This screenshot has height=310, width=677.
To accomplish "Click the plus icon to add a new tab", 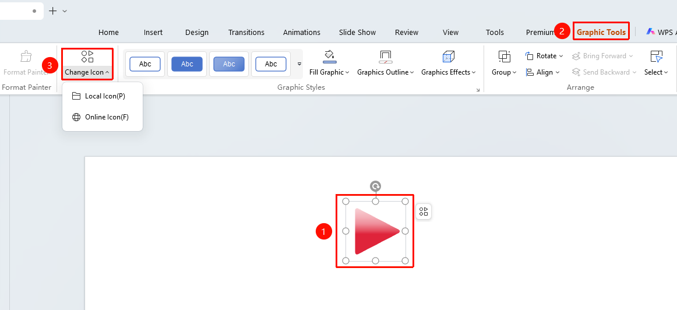I will [x=52, y=11].
